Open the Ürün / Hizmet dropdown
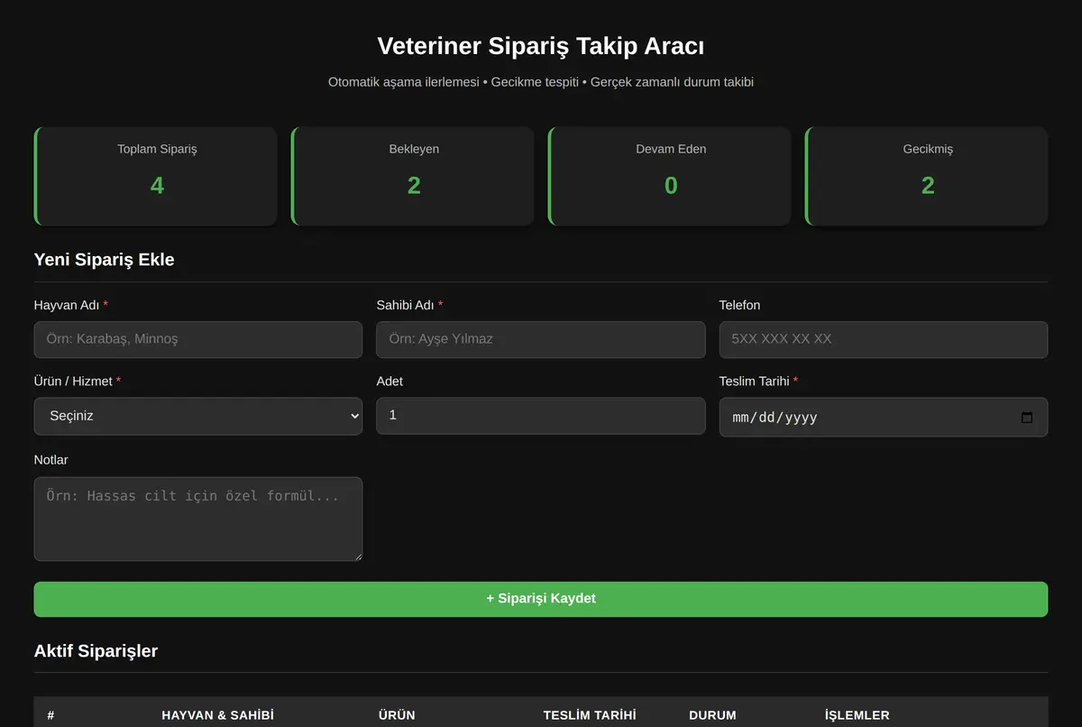The image size is (1082, 727). pyautogui.click(x=198, y=416)
